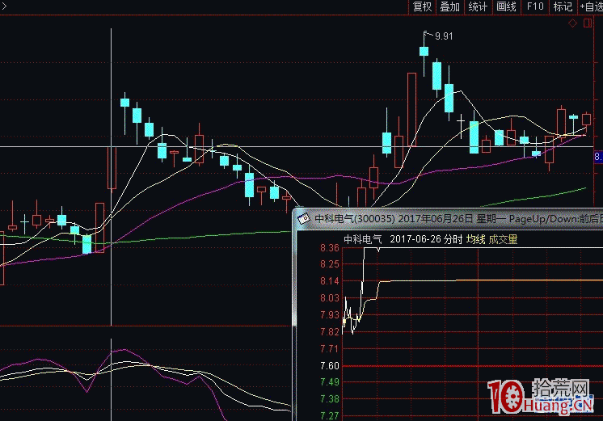Add stock via +自选 button
This screenshot has width=603, height=421.
pos(589,7)
